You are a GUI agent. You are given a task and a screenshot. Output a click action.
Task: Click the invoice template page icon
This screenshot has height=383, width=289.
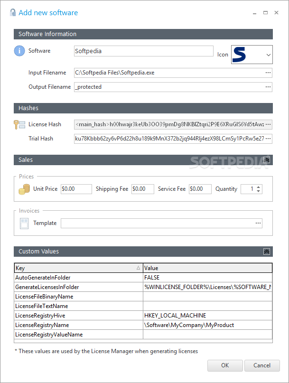(x=24, y=223)
